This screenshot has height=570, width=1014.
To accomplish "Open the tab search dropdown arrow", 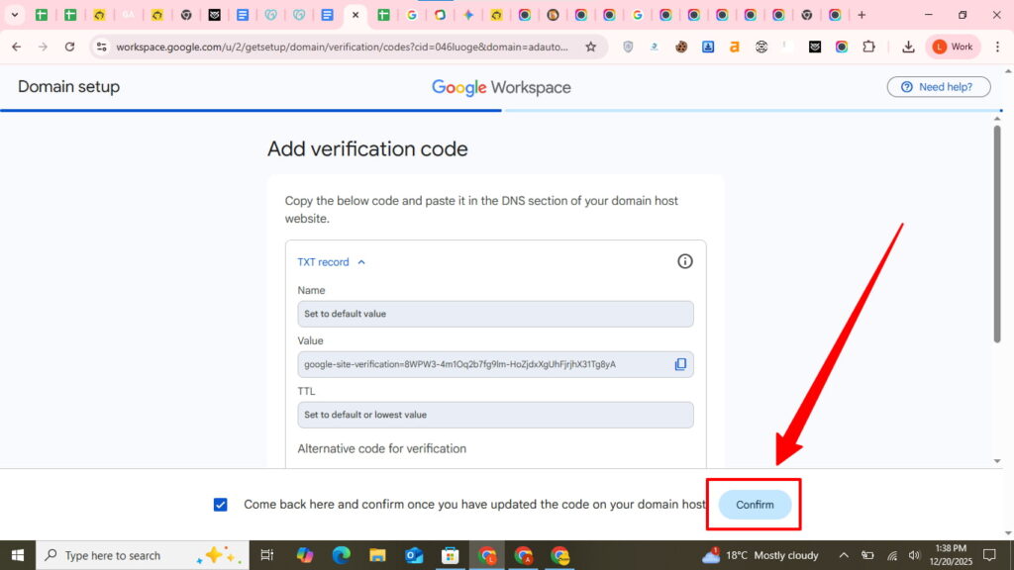I will [15, 15].
